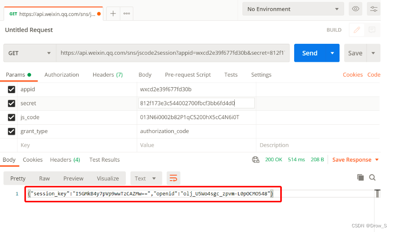
Task: Click the blue Send button
Action: (310, 53)
